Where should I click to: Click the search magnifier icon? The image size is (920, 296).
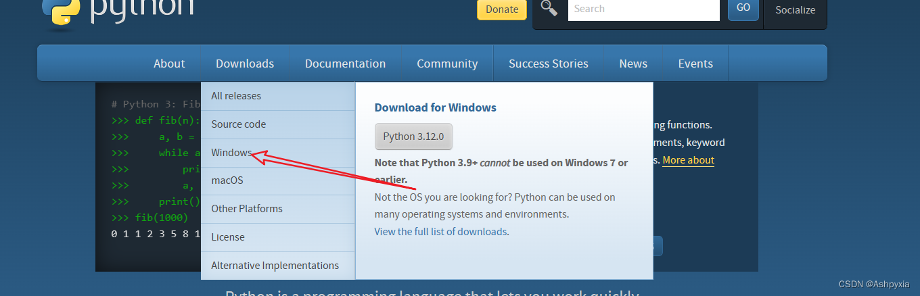tap(549, 8)
